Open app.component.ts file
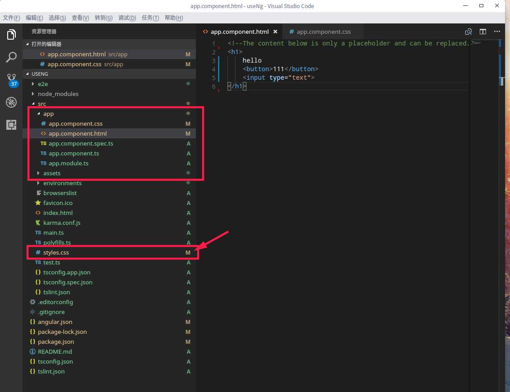This screenshot has height=392, width=510. tap(109, 153)
